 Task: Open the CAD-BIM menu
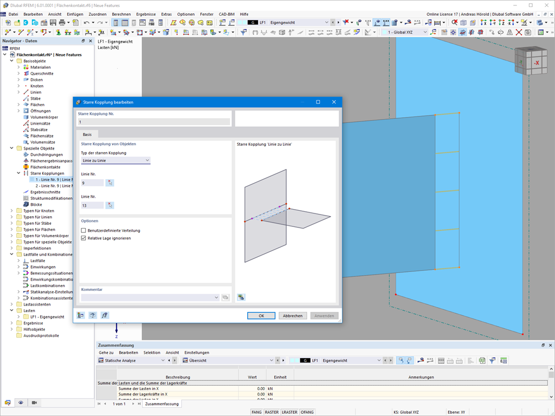click(227, 14)
